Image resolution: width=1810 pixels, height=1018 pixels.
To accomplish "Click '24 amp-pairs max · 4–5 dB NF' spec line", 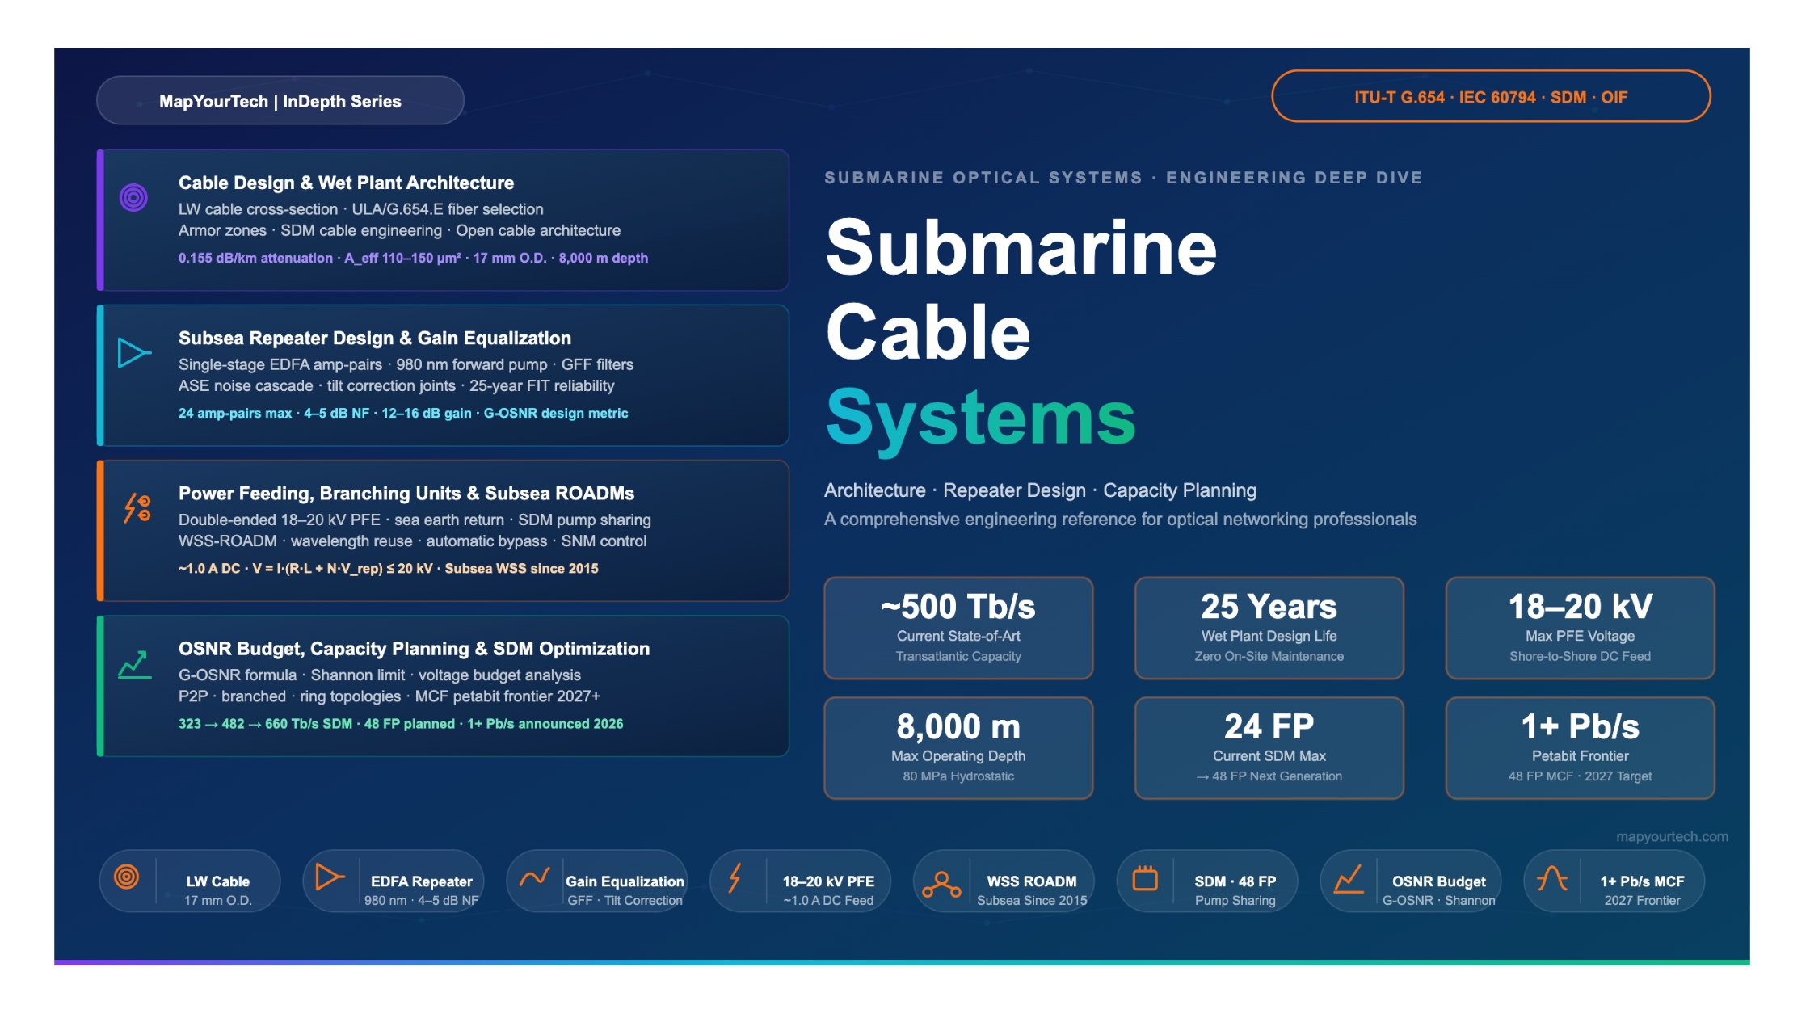I will (403, 413).
